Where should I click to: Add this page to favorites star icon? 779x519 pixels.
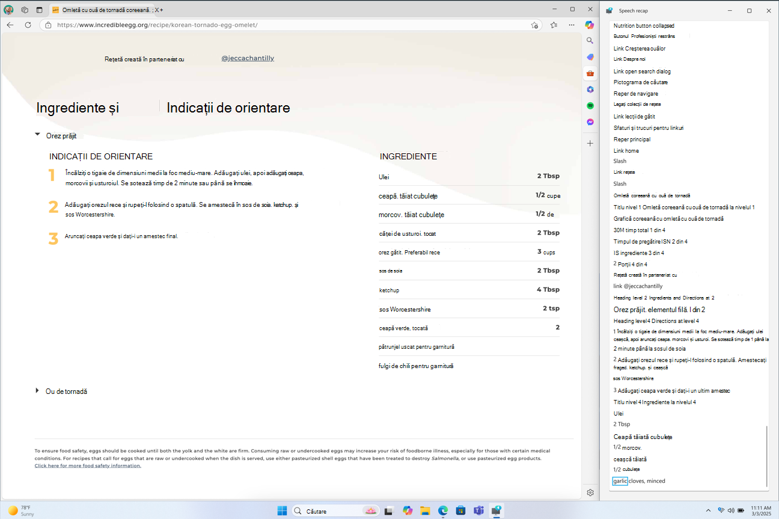(x=534, y=25)
